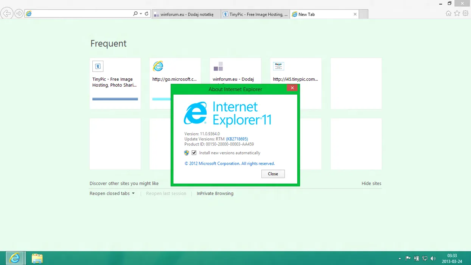Open the network icon in the system tray
471x265 pixels.
[x=424, y=259]
